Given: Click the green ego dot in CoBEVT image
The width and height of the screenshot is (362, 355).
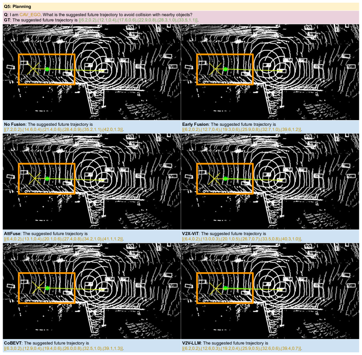Looking at the screenshot, I should pyautogui.click(x=47, y=288).
